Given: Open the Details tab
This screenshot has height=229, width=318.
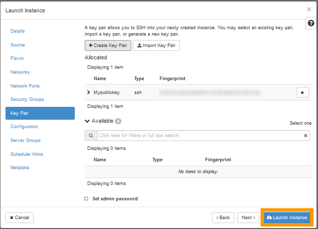Looking at the screenshot, I should 18,31.
